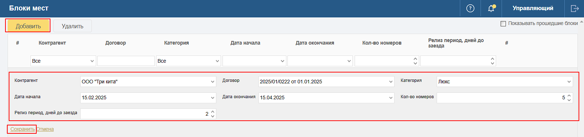Enable Показывать прошедшие блоки checkbox
Screen dimensions: 584x137
[503, 24]
